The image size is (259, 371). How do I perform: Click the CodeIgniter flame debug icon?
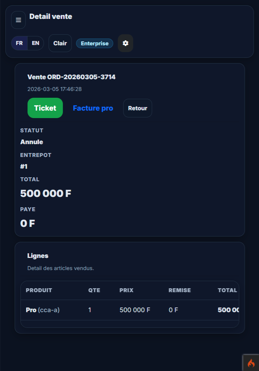pos(251,363)
